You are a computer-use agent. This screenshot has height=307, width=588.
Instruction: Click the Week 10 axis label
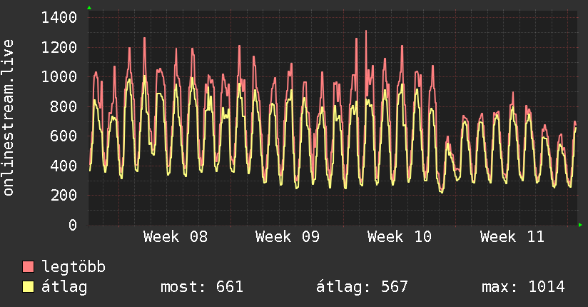400,237
